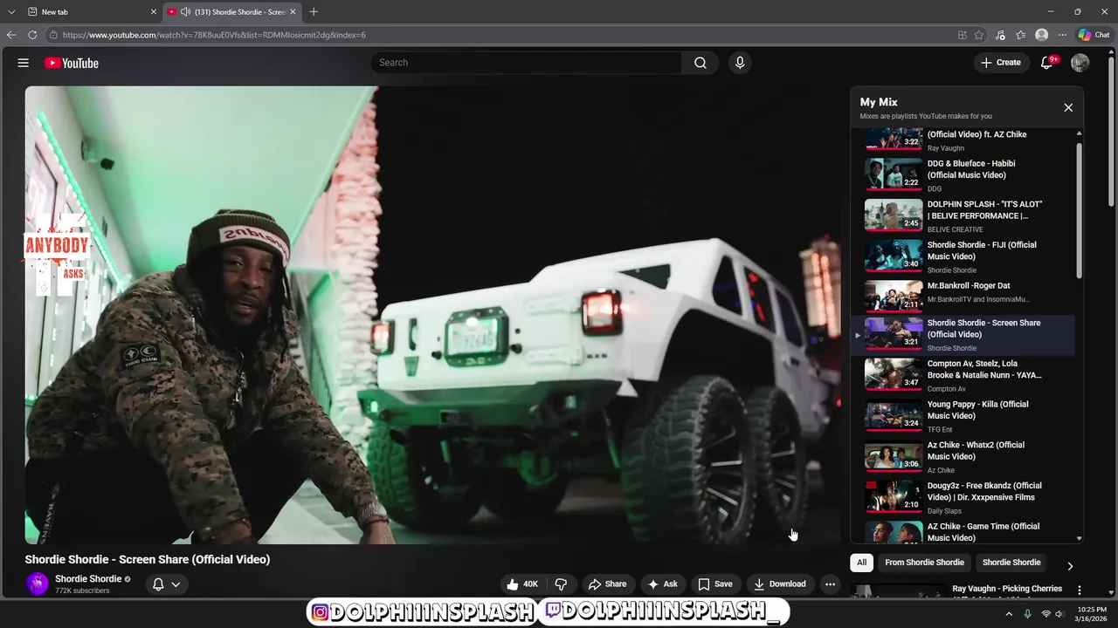Open the YouTube hamburger guide menu

[x=24, y=63]
